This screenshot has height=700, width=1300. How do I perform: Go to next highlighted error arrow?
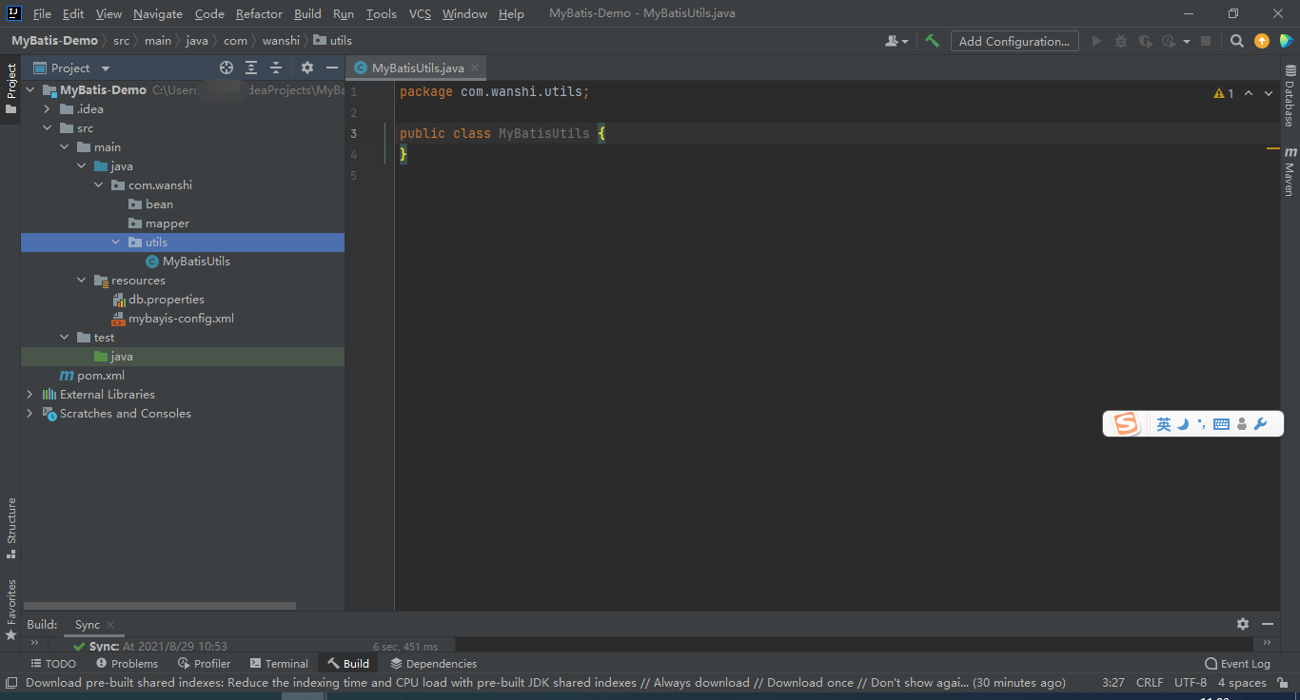click(1269, 93)
